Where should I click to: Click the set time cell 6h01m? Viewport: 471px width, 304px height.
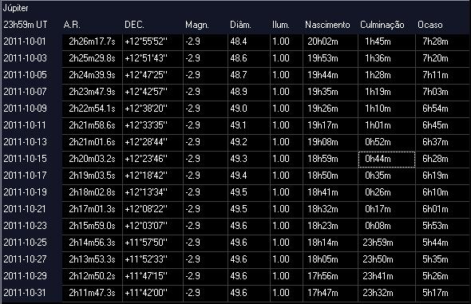[x=443, y=209]
